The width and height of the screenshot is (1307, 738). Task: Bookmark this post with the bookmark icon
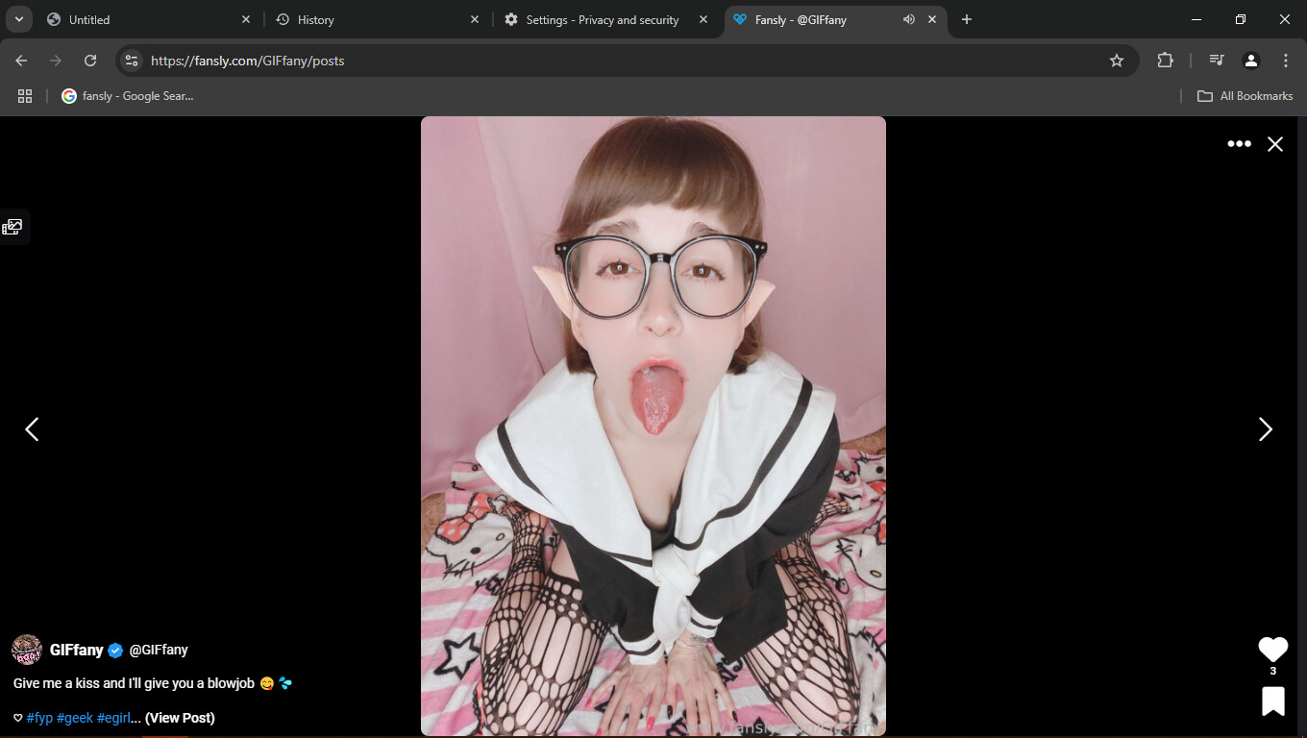[x=1272, y=701]
